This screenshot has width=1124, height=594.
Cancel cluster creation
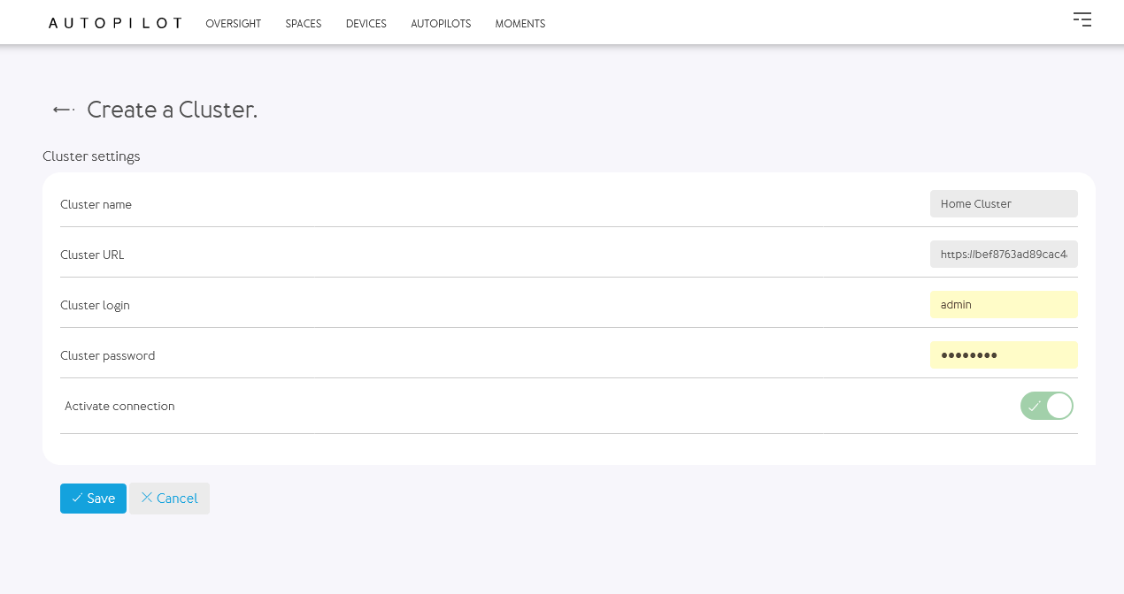pyautogui.click(x=170, y=499)
